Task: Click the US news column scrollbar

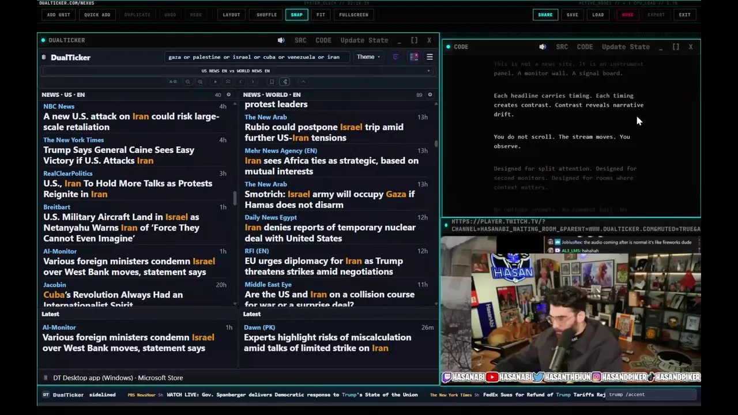Action: (235, 198)
